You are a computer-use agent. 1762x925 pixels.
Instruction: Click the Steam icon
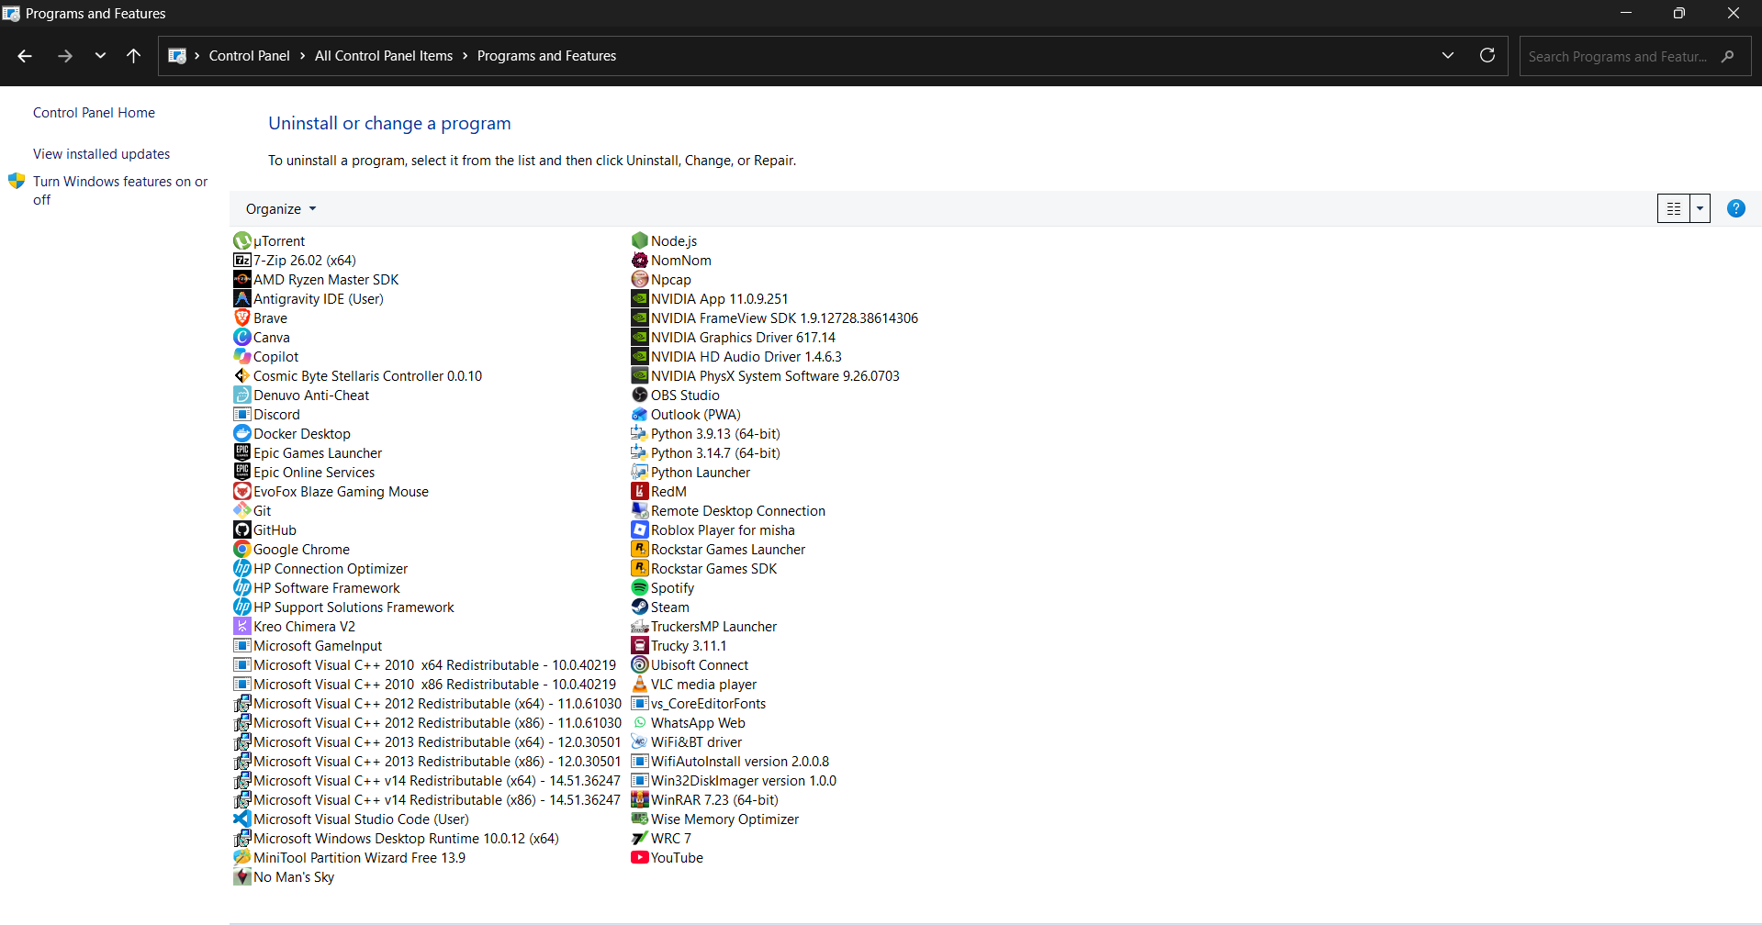[x=640, y=607]
